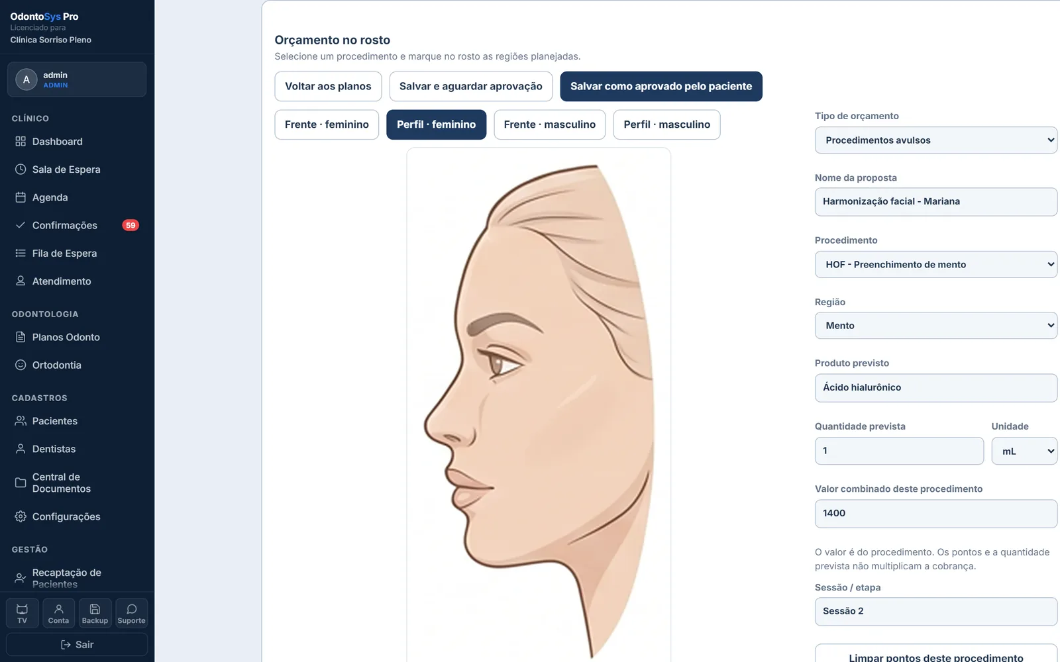Open Agenda in sidebar
1060x662 pixels.
point(77,197)
